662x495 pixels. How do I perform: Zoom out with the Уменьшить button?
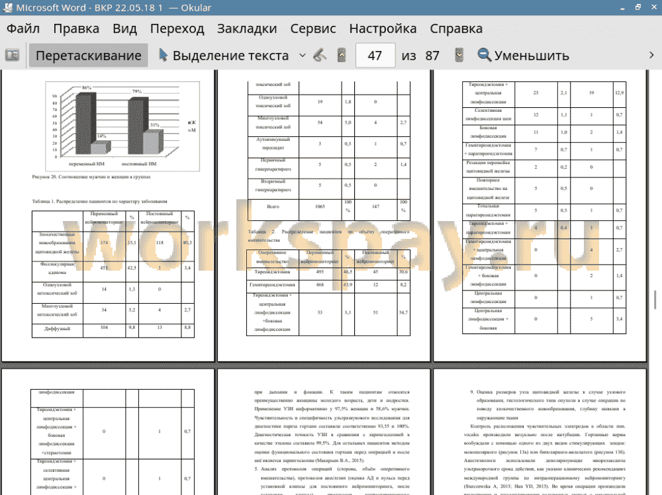pyautogui.click(x=523, y=56)
